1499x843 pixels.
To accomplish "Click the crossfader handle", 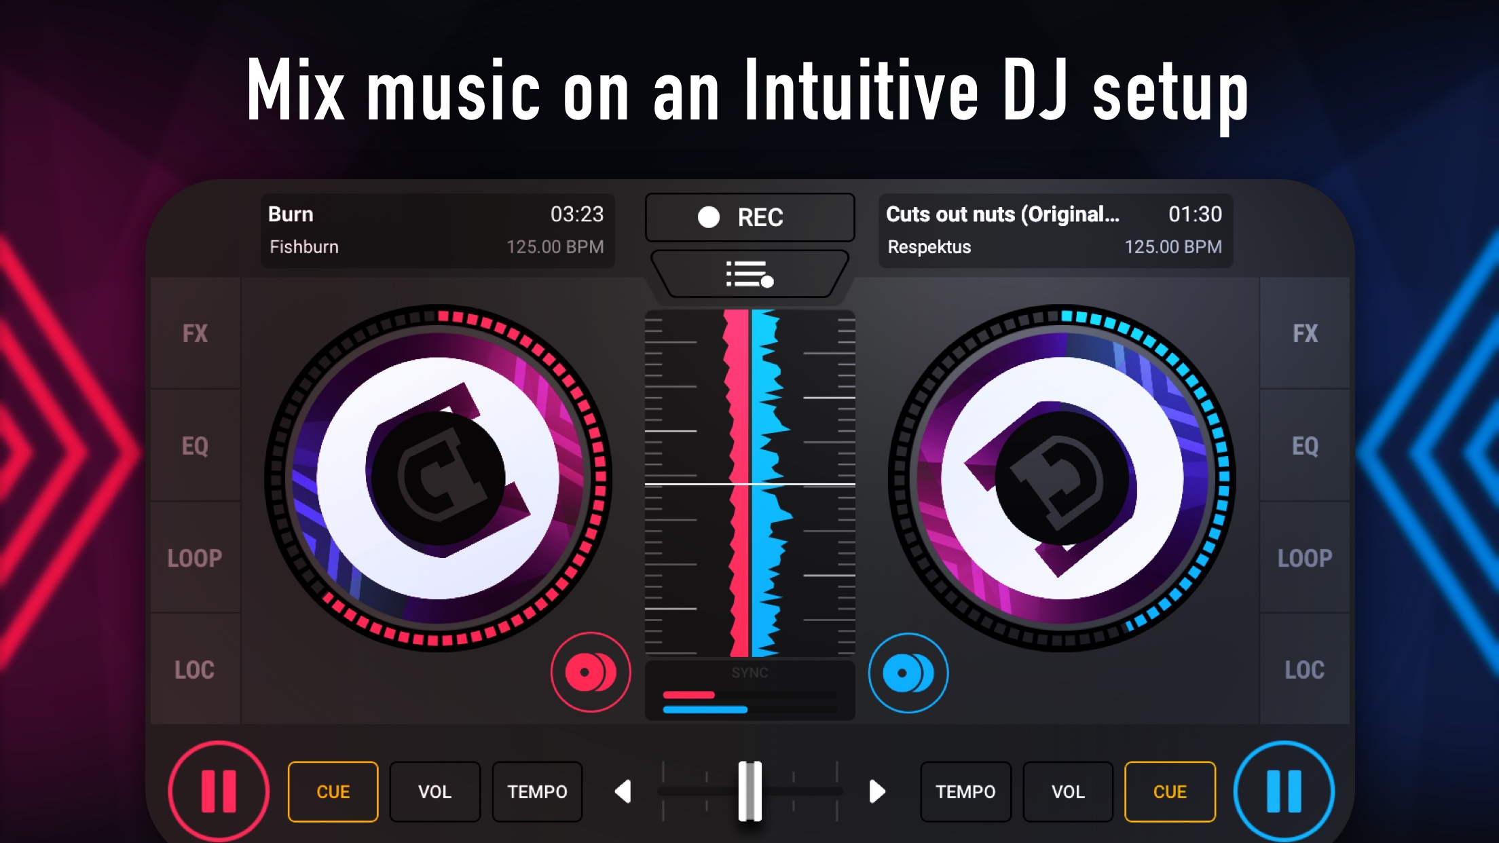I will (x=749, y=791).
